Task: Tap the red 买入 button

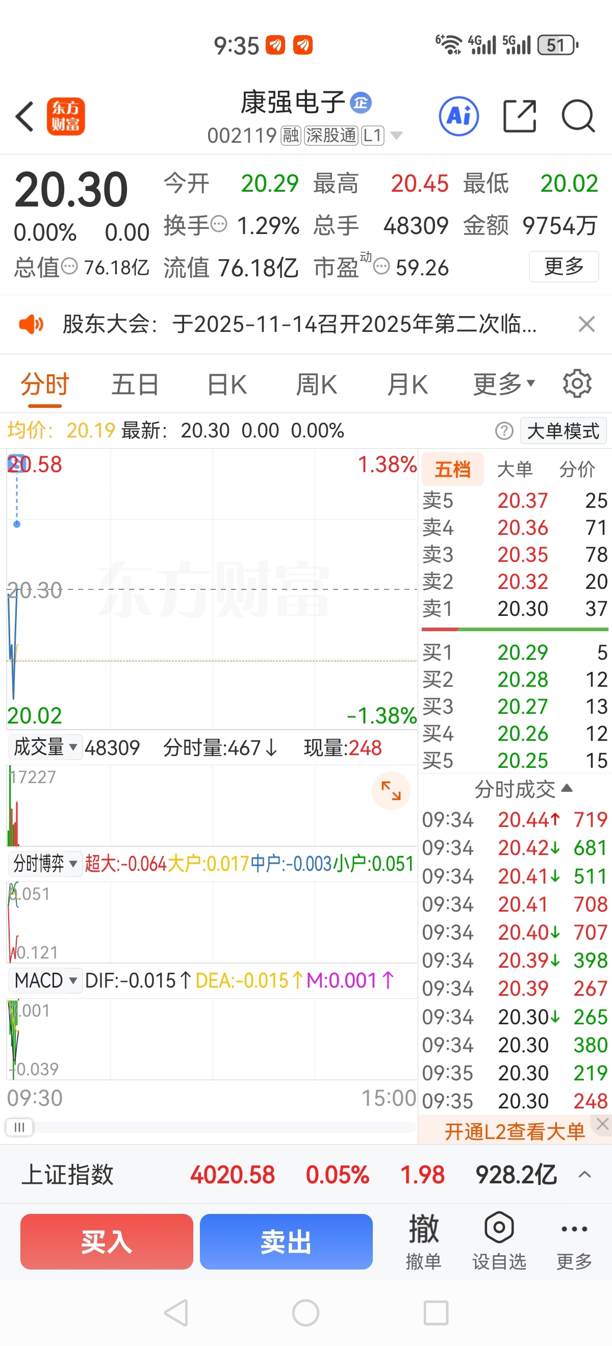Action: coord(107,1241)
